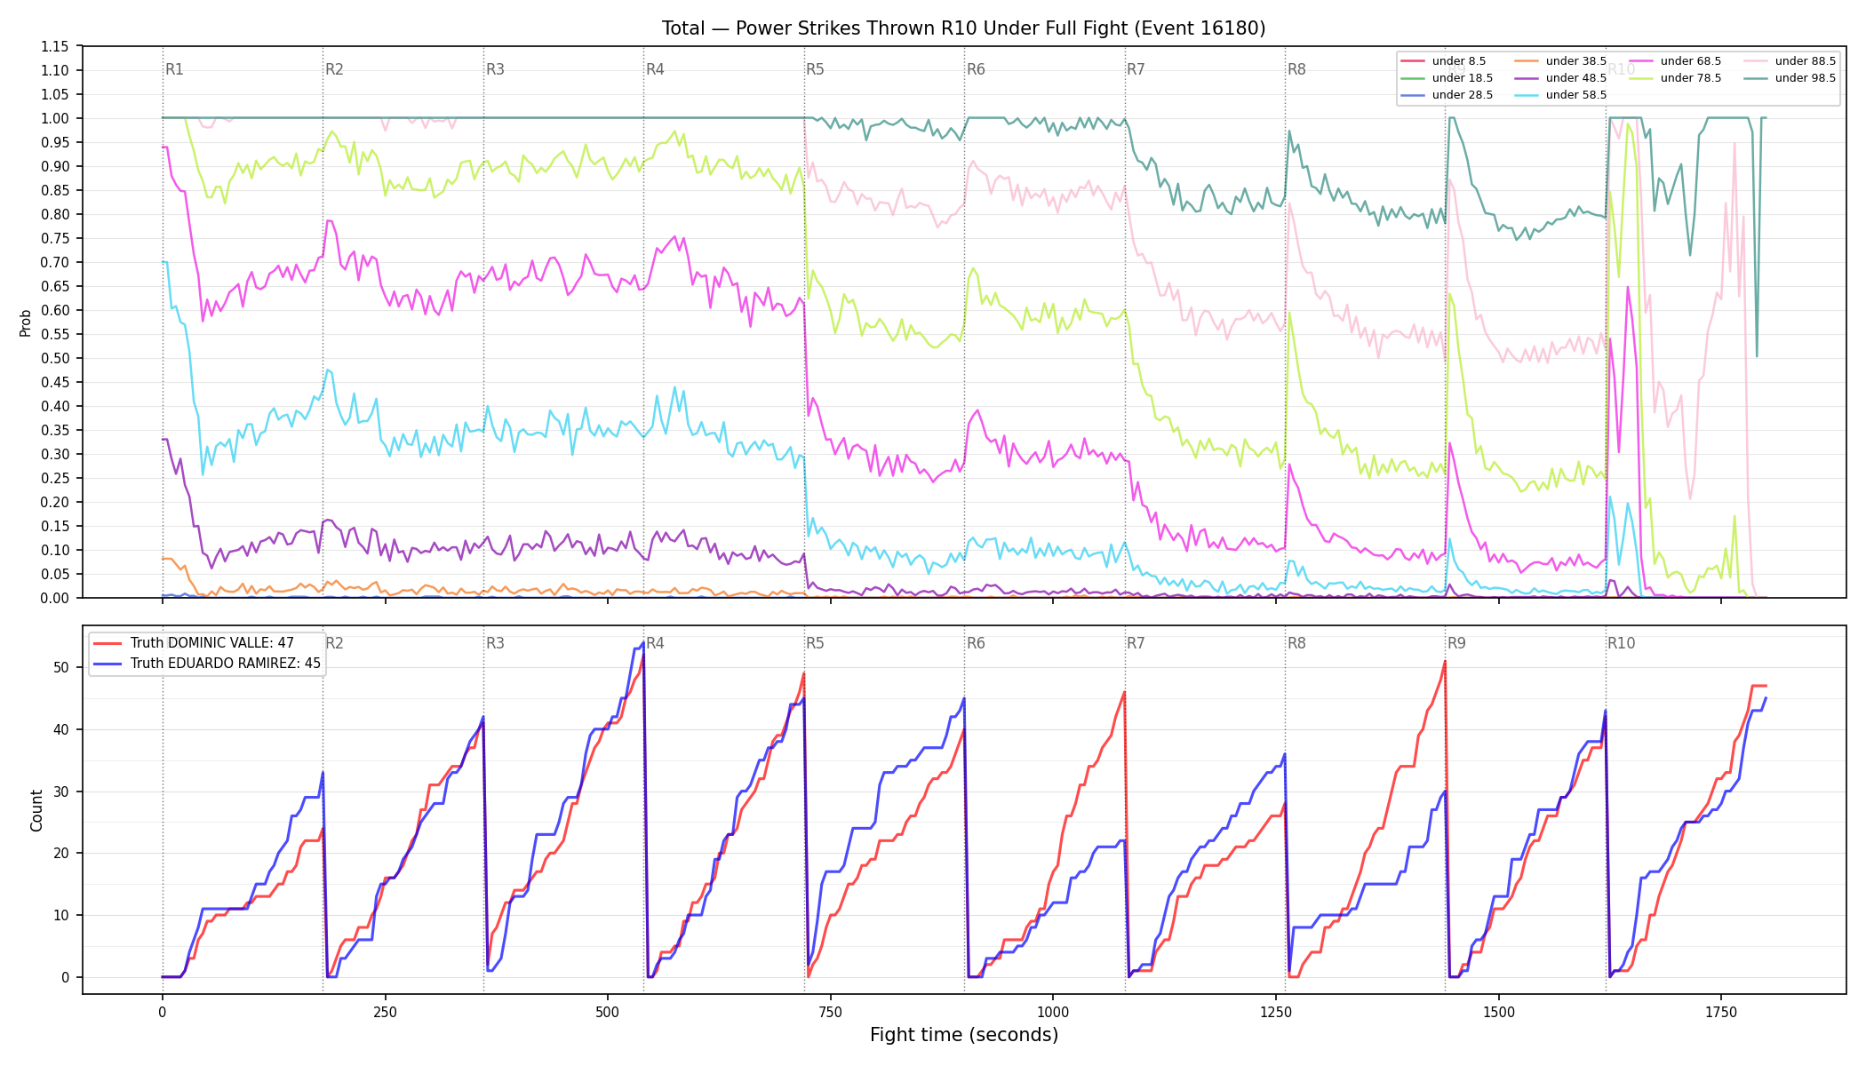Click the 'Prob' y-axis label

[26, 322]
